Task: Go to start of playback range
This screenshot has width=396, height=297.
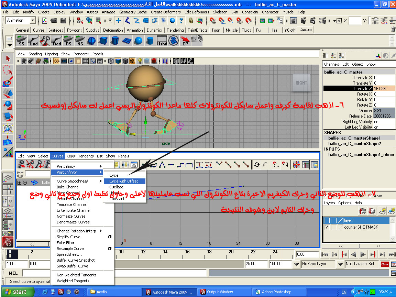Action: tap(324, 254)
